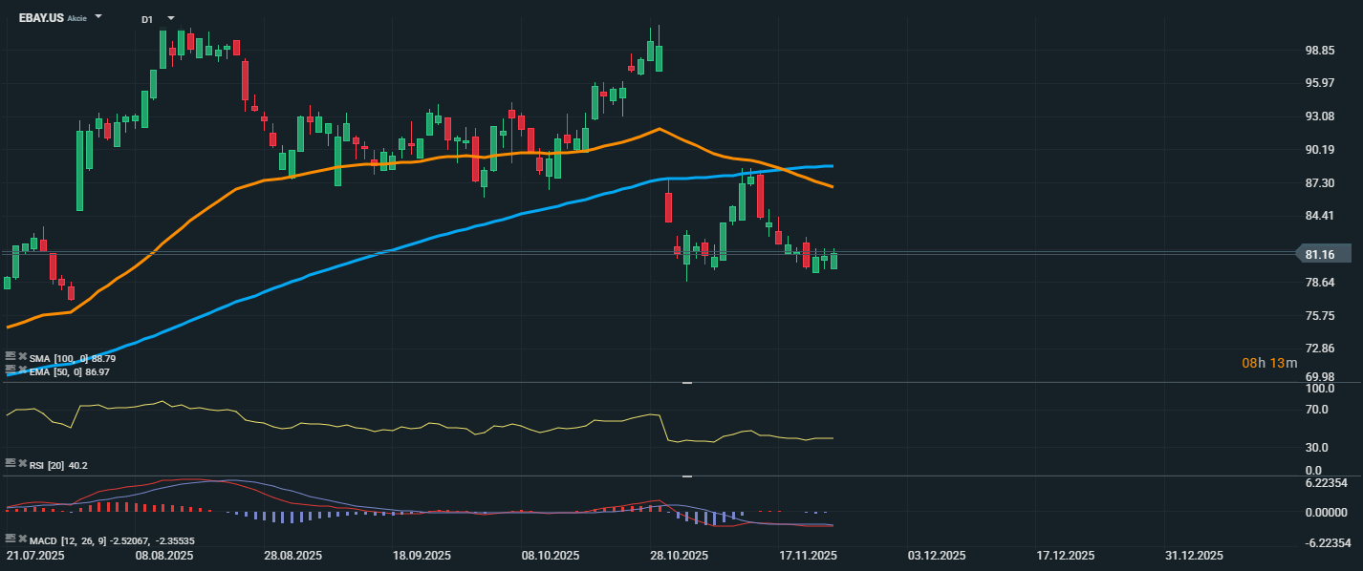Open settings icon for RSI indicator

click(11, 464)
